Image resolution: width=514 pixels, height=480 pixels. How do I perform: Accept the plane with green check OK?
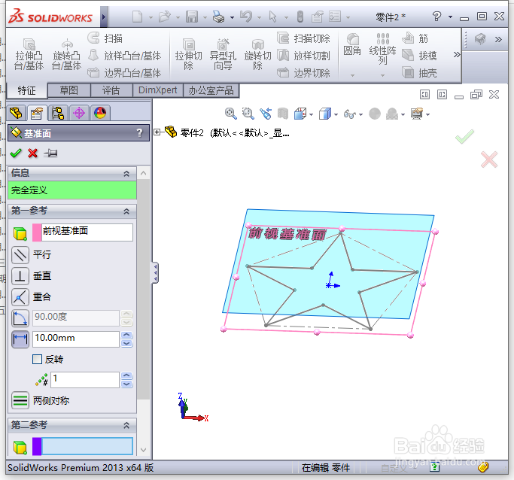[x=15, y=153]
